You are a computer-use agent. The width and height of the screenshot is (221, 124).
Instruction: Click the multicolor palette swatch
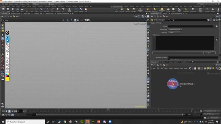7,75
